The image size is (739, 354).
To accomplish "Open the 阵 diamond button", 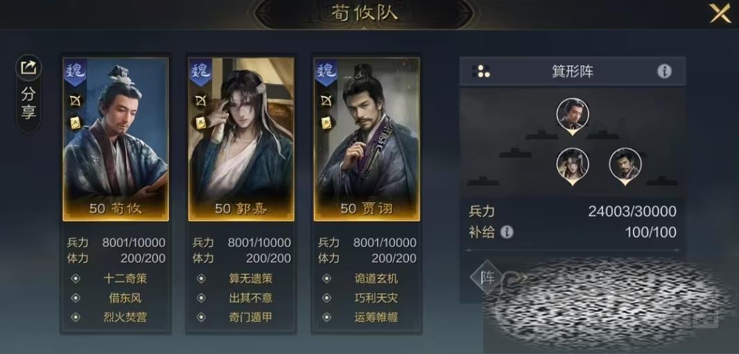I will tap(487, 277).
